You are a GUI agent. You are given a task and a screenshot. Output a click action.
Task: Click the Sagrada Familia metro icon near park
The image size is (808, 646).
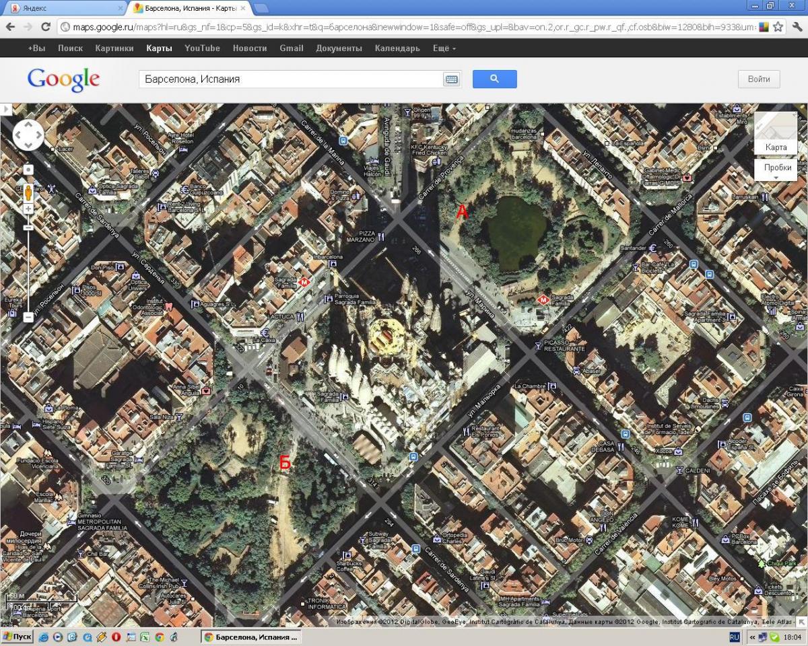tap(542, 299)
